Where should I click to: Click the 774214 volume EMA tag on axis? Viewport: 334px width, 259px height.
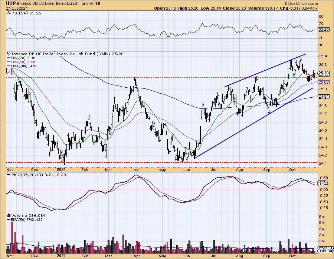[325, 248]
